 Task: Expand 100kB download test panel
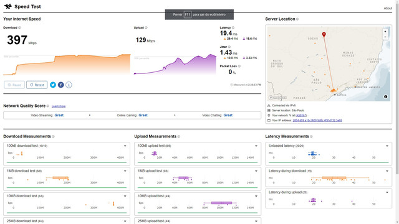coord(125,146)
